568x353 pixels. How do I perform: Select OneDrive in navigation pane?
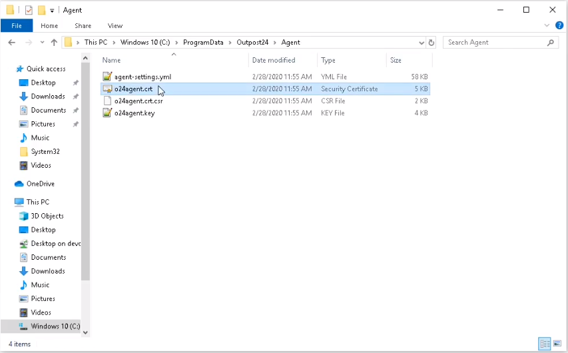(41, 184)
